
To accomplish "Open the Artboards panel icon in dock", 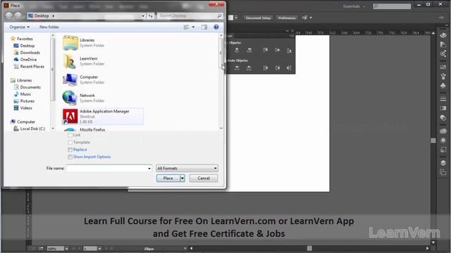I will (443, 172).
